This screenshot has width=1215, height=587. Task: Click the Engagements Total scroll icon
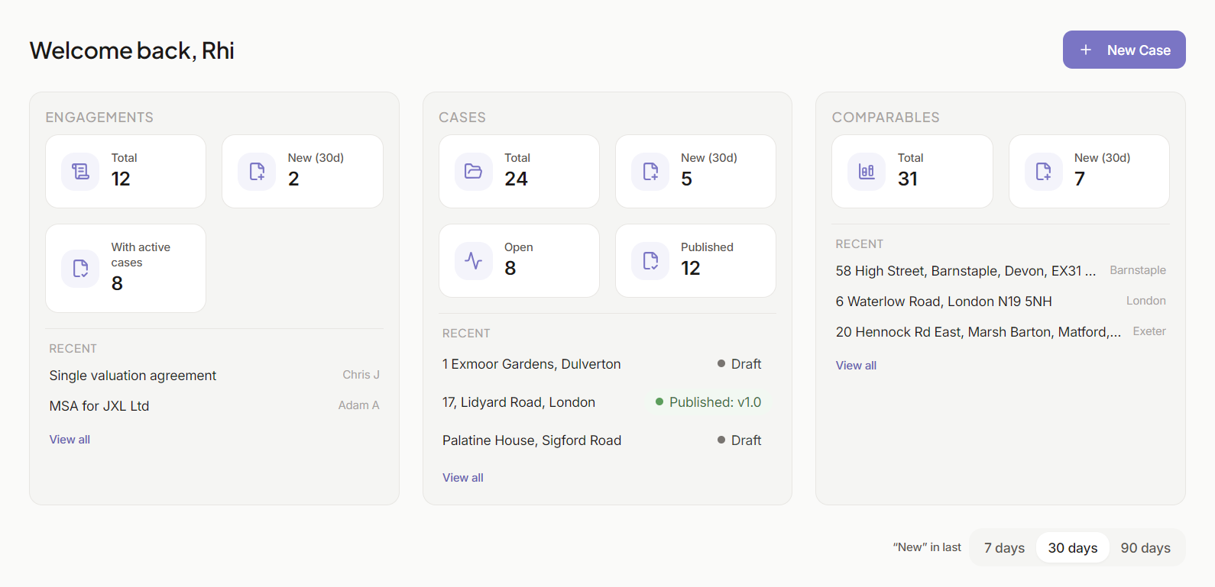pos(80,172)
